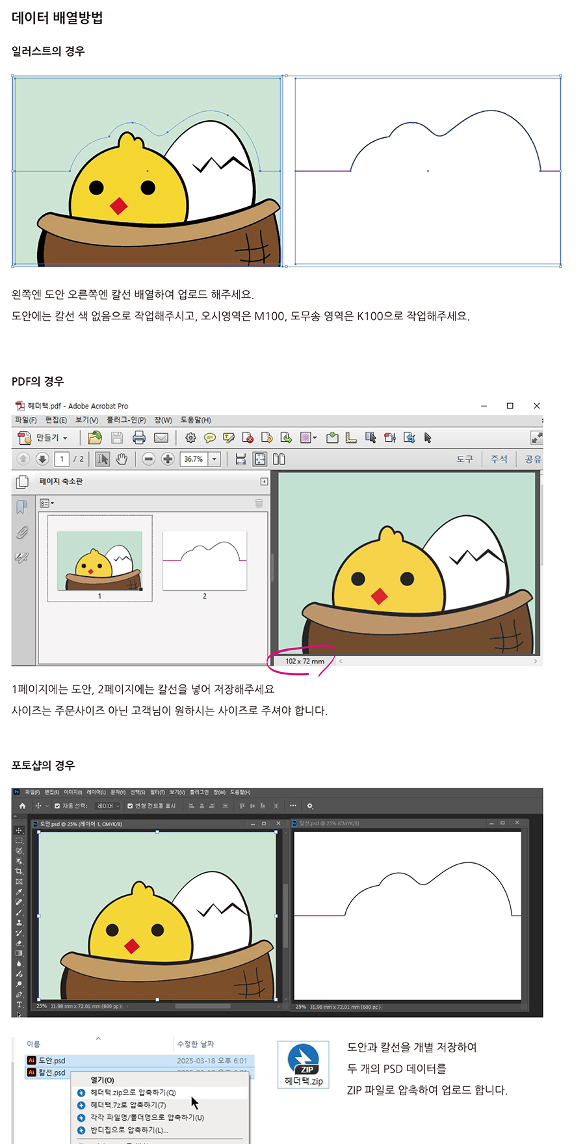
Task: Select the Hand tool in Acrobat
Action: (x=122, y=459)
